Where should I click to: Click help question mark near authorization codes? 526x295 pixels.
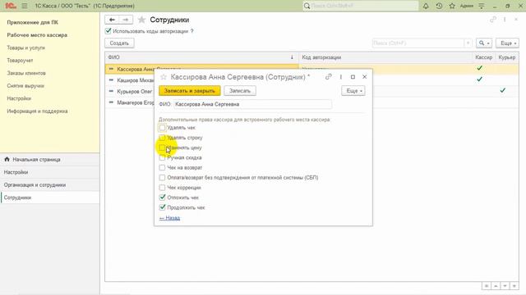tap(191, 31)
